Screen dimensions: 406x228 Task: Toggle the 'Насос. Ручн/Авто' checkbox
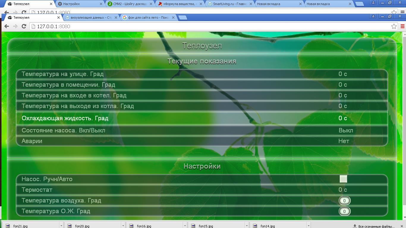coord(343,179)
